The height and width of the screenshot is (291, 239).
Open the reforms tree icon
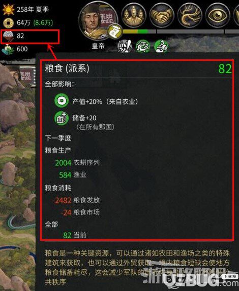point(190,15)
